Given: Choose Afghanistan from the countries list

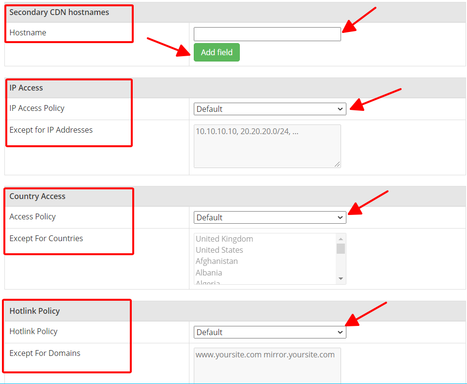Looking at the screenshot, I should coord(217,261).
